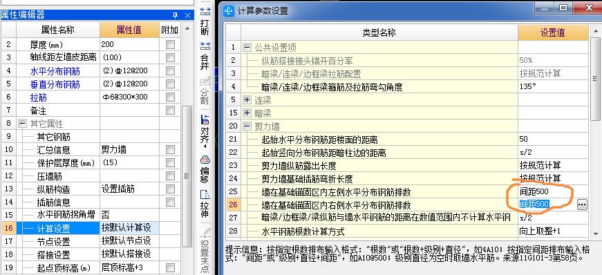Select 起点顶标高 value 层顶标高+3

[129, 267]
